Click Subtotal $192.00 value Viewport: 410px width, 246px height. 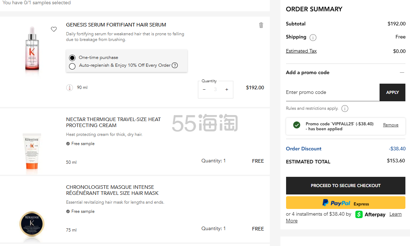[397, 24]
